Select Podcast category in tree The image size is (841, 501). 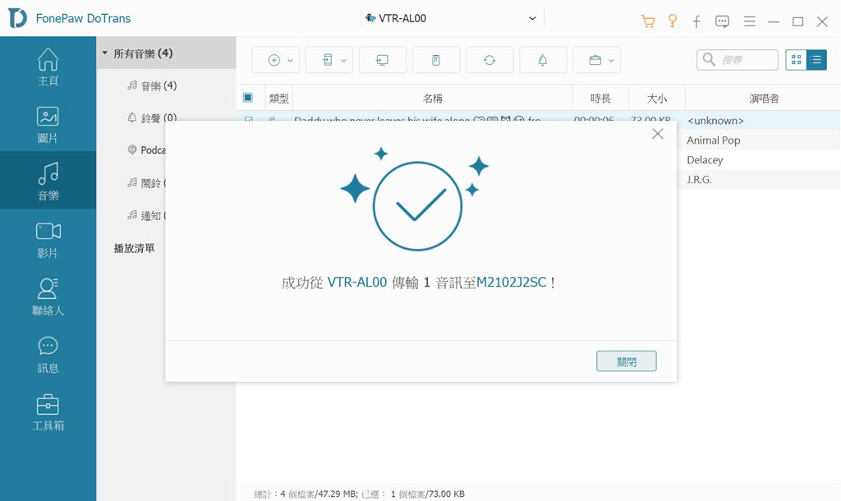pyautogui.click(x=146, y=150)
